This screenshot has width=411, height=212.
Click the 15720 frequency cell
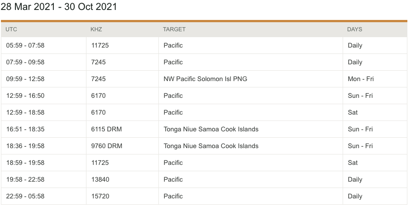[x=100, y=196]
